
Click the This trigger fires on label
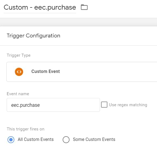coord(26,129)
